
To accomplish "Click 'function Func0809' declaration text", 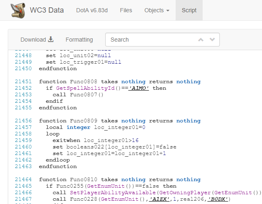I will (x=68, y=121).
